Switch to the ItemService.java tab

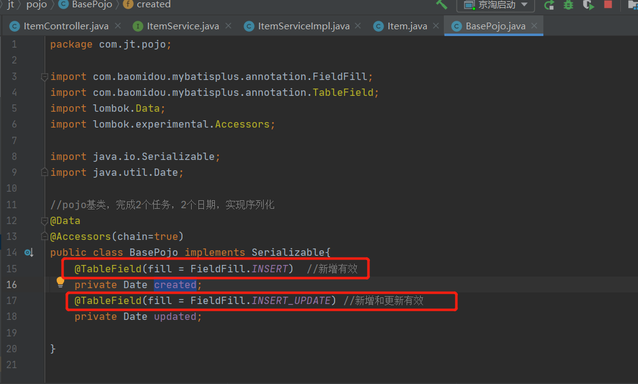[183, 26]
